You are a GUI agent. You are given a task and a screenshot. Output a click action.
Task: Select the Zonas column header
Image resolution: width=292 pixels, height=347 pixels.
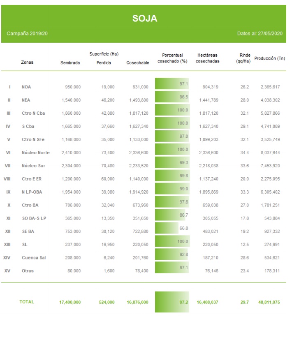[27, 63]
